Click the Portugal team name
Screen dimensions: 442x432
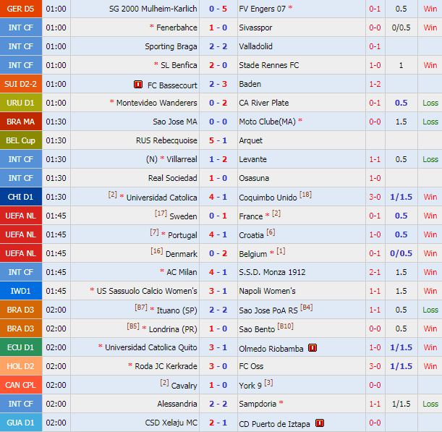click(x=182, y=234)
